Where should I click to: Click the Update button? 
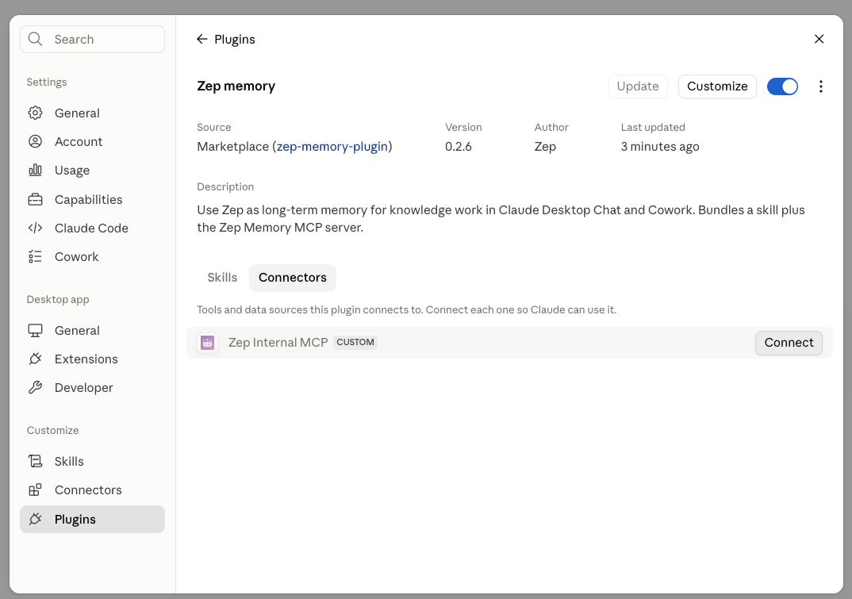pyautogui.click(x=638, y=86)
